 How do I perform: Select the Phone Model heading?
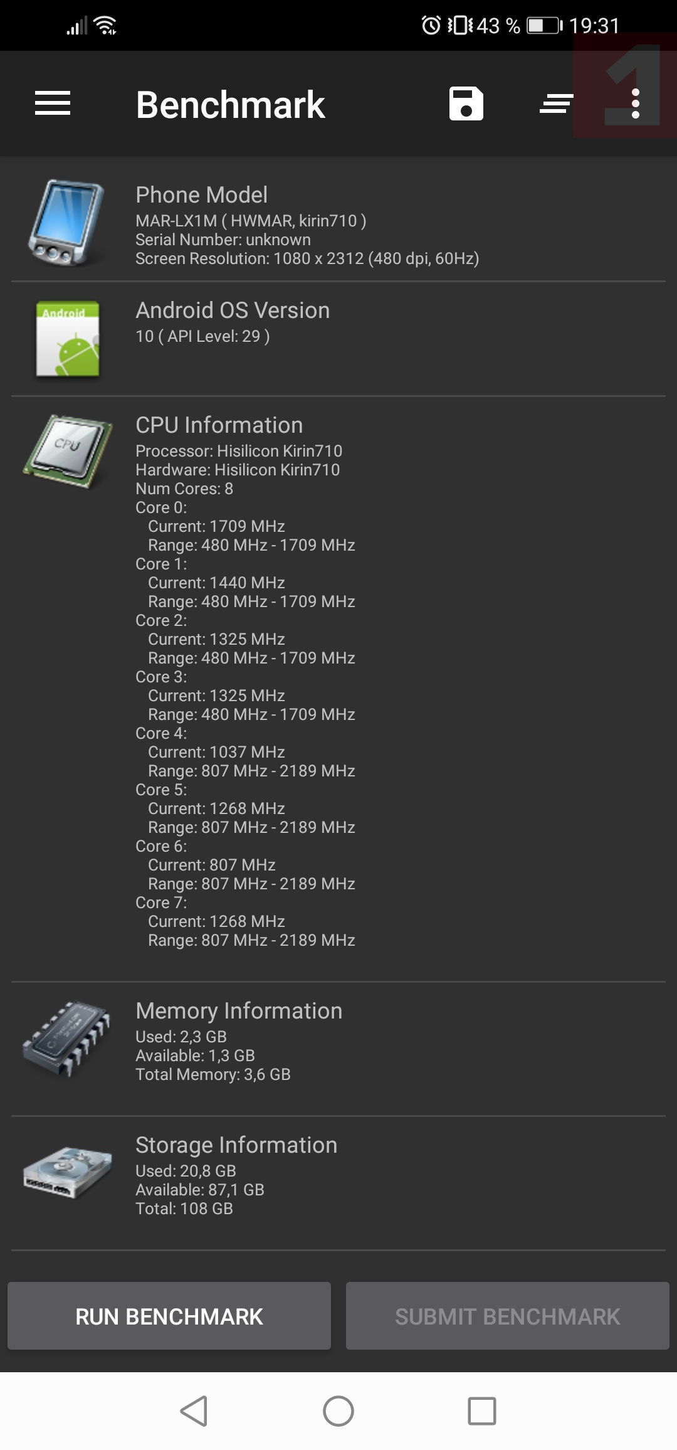point(202,195)
